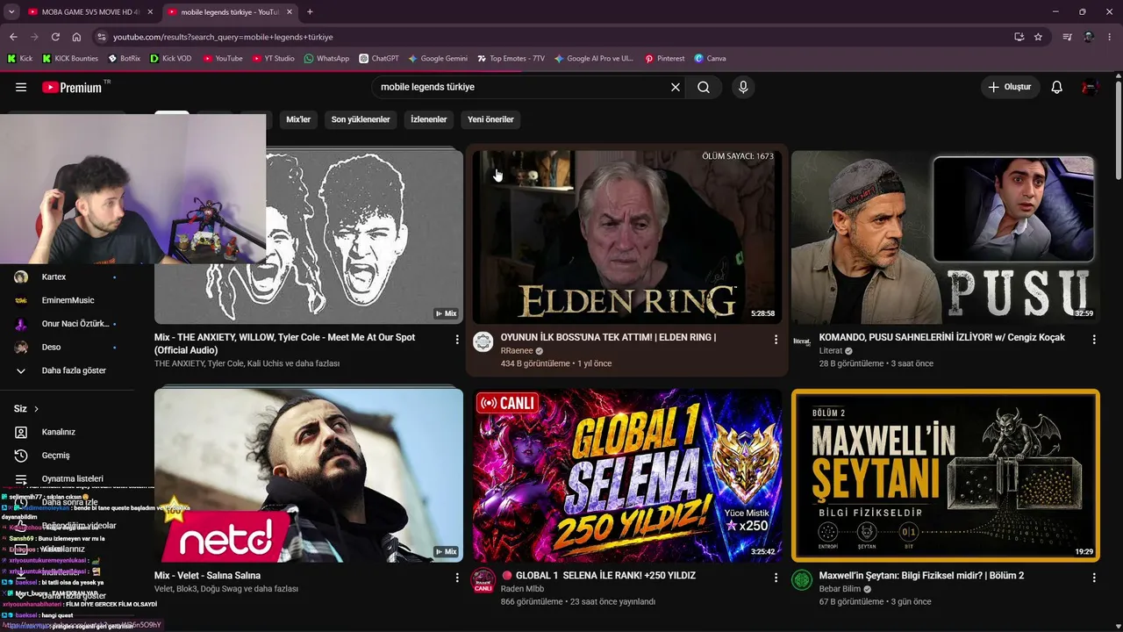Open the KICK Bounties bookmark
Viewport: 1123px width, 632px height.
tap(70, 59)
